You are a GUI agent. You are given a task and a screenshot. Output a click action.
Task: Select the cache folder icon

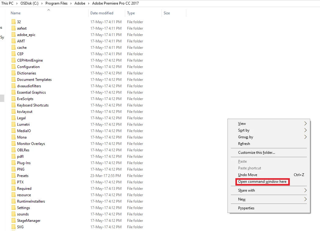[x=13, y=48]
